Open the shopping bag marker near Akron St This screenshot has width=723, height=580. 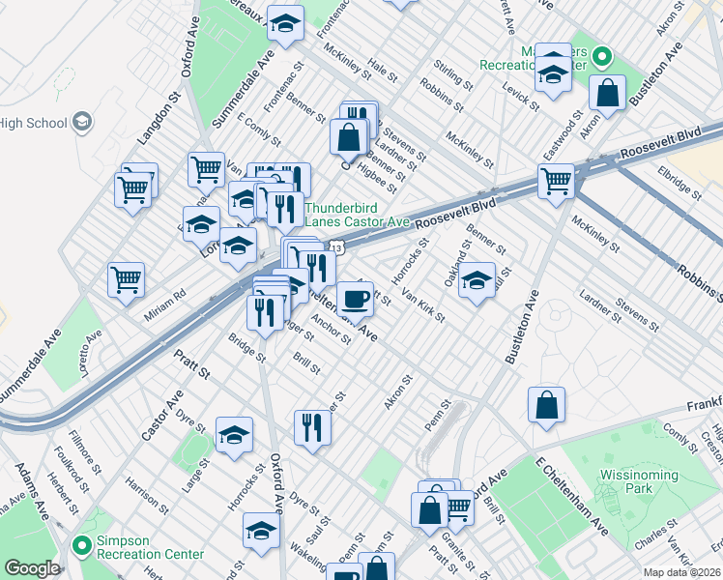[x=607, y=96]
